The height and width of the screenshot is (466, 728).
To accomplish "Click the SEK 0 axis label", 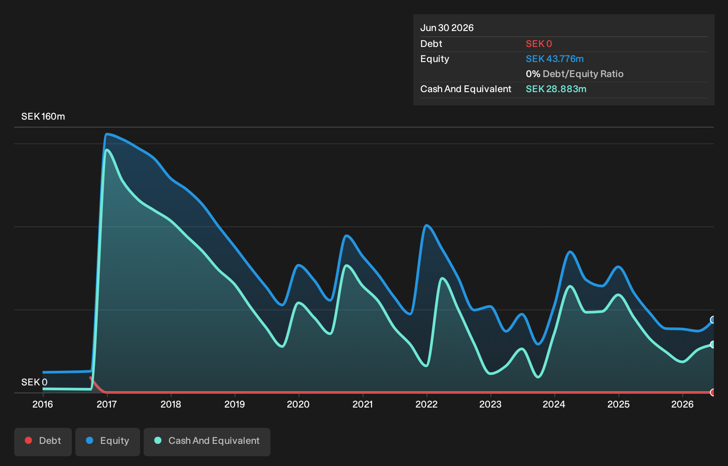I will click(x=34, y=382).
